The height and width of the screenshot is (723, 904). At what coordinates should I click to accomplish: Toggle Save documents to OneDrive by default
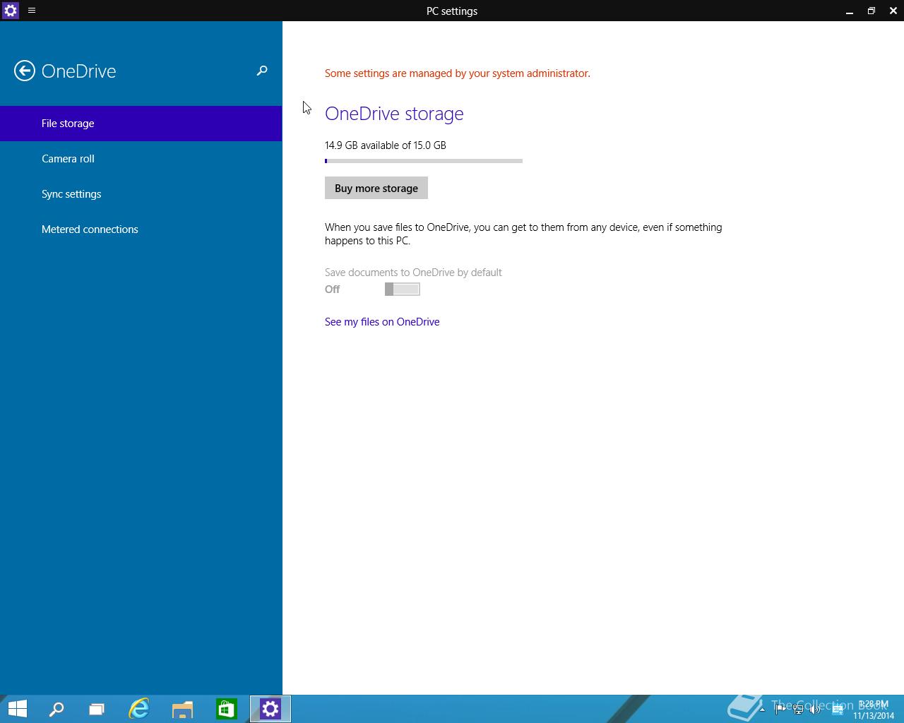[403, 289]
